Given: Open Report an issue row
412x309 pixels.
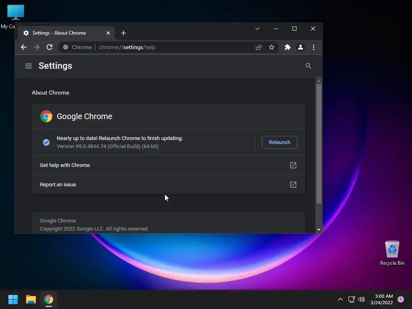Looking at the screenshot, I should coord(169,184).
